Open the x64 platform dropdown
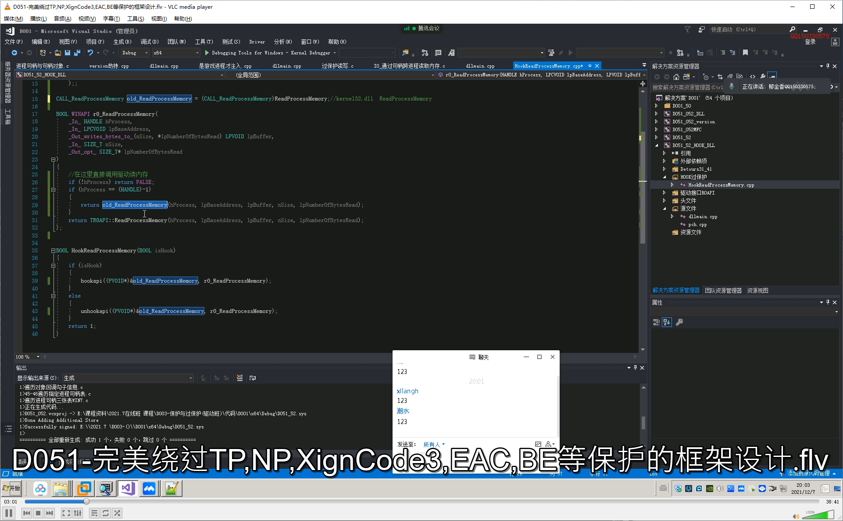843x521 pixels. point(176,53)
